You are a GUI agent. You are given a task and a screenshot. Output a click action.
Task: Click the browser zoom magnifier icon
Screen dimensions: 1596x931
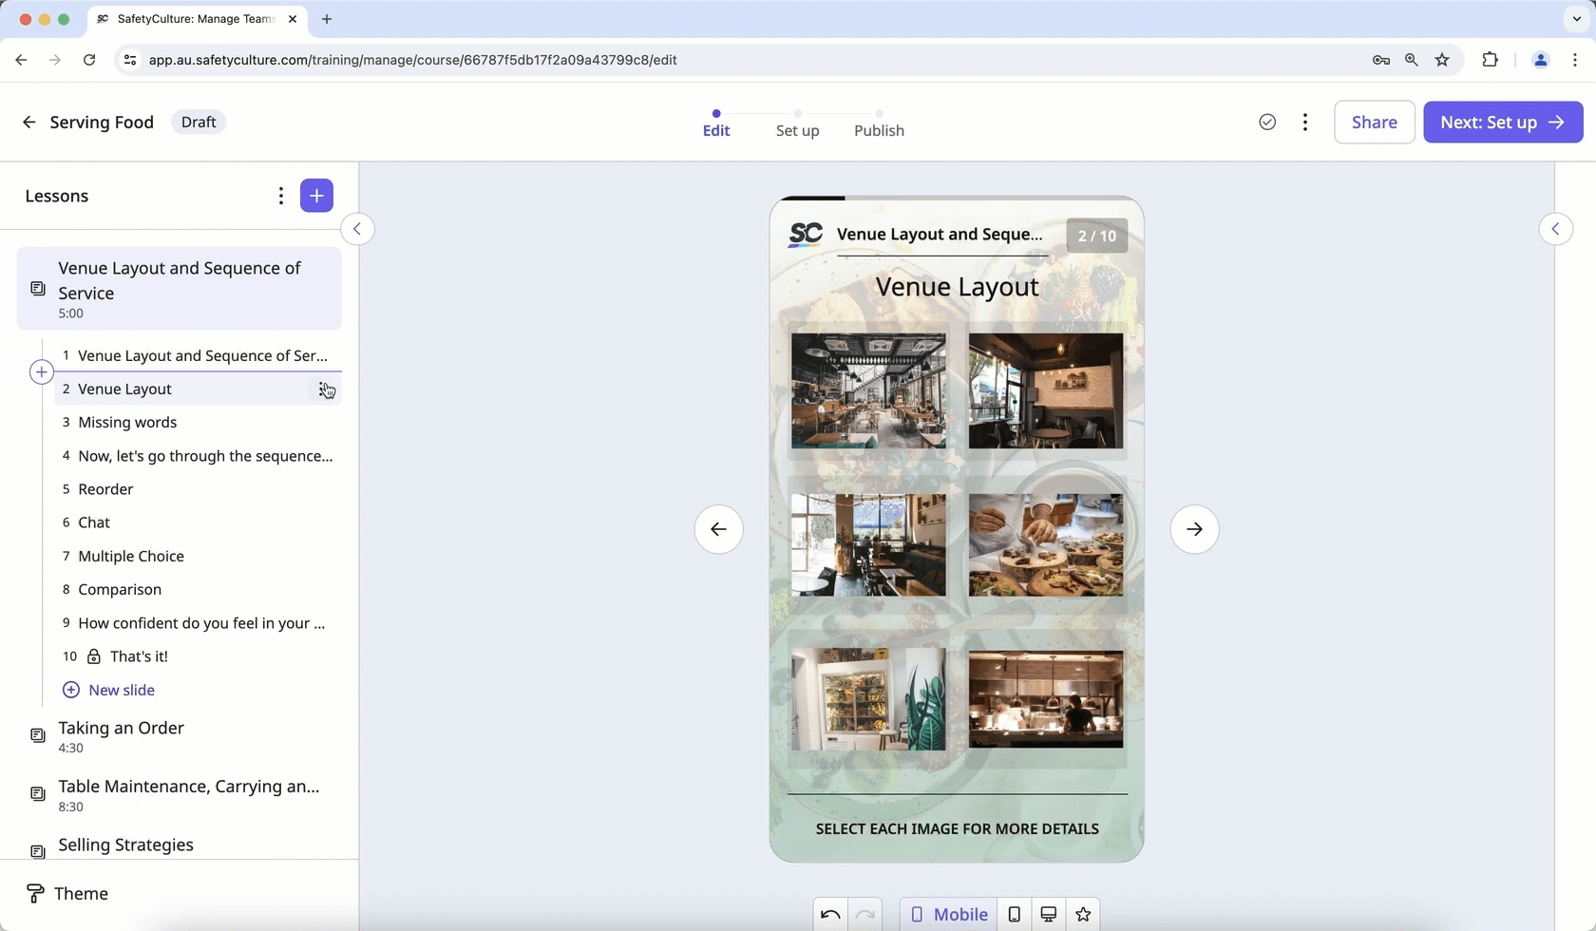pyautogui.click(x=1411, y=60)
